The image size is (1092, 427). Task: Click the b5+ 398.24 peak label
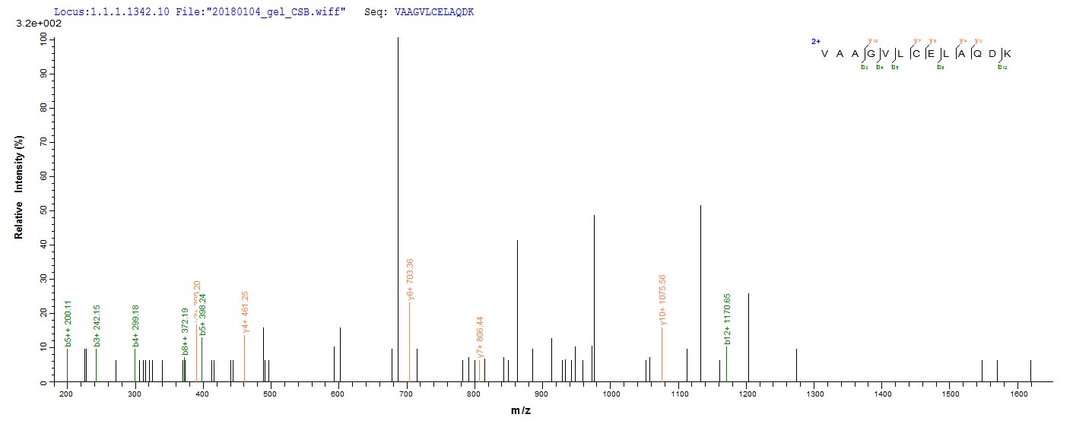click(x=202, y=315)
